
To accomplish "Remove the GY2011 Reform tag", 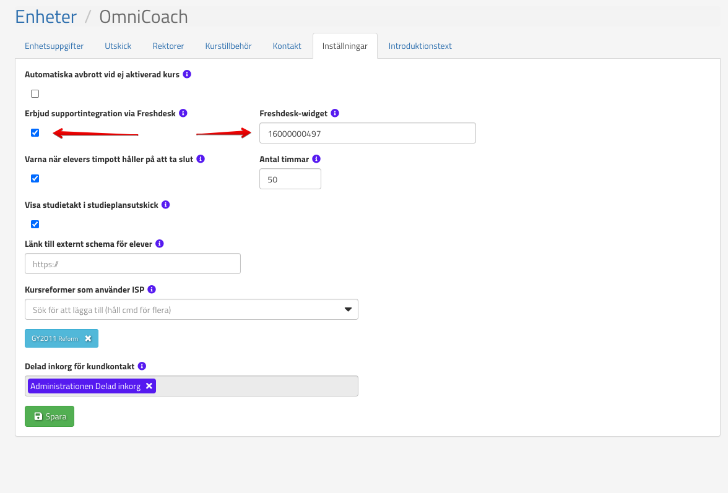I will click(88, 338).
